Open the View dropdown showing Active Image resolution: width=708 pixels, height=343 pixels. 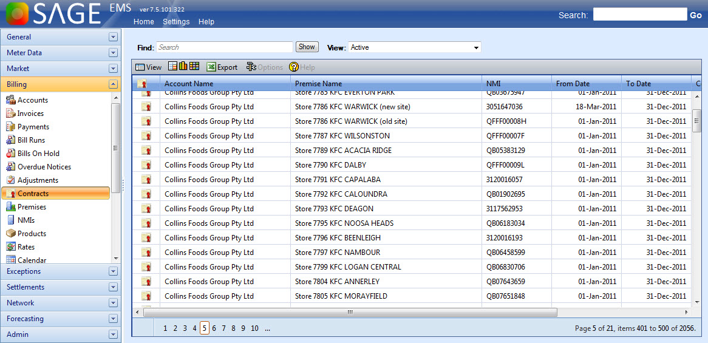(415, 47)
